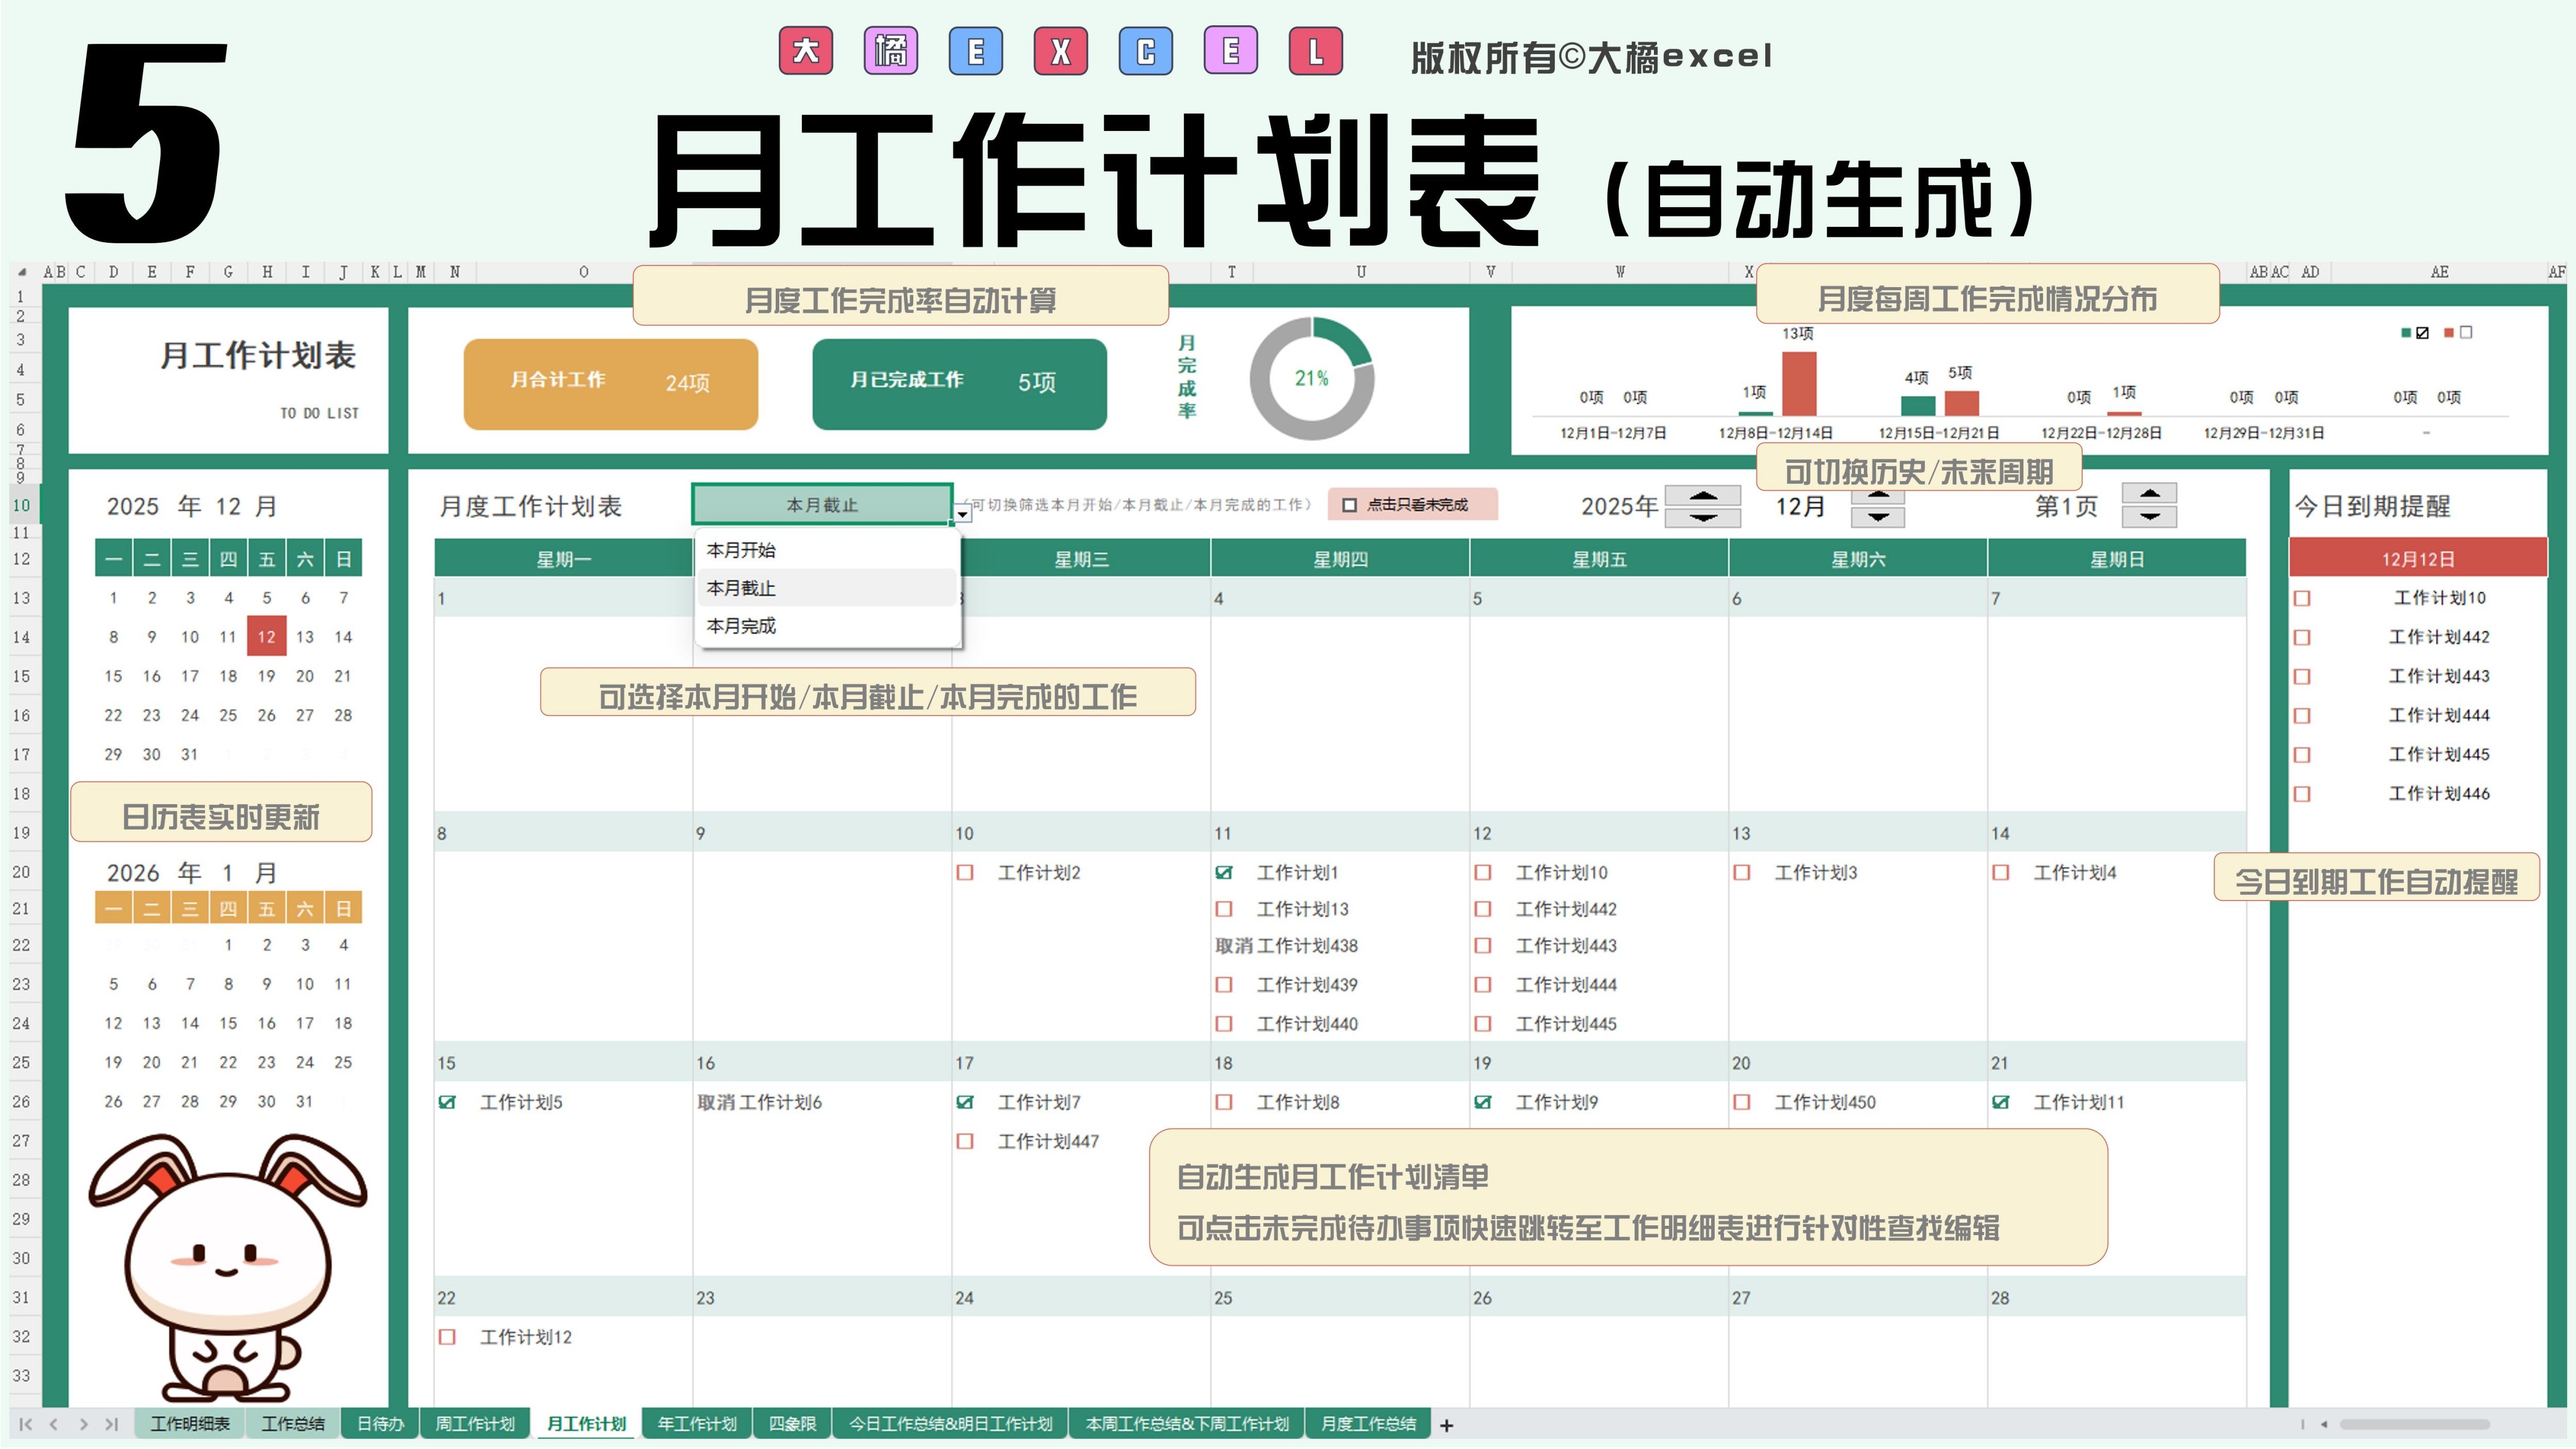
Task: Check the 工作计划2 checkbox on day 10
Action: tap(965, 872)
